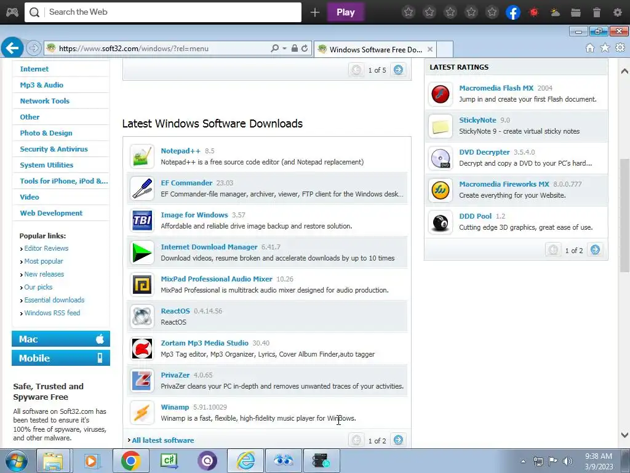Click the Mac platform button
Image resolution: width=630 pixels, height=473 pixels.
pyautogui.click(x=61, y=339)
